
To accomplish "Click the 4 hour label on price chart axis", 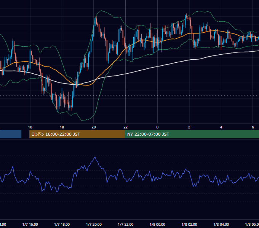I will tap(221, 127).
